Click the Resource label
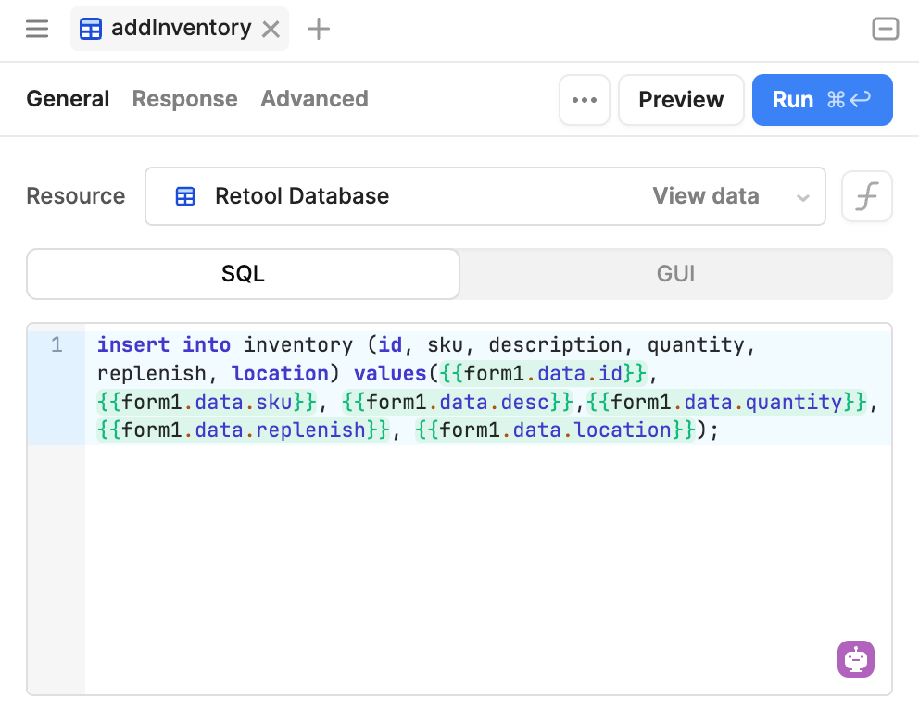This screenshot has height=711, width=919. click(x=76, y=196)
